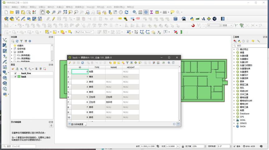The image size is (269, 150).
Task: Toggle visibility of the back layer
Action: (15, 76)
